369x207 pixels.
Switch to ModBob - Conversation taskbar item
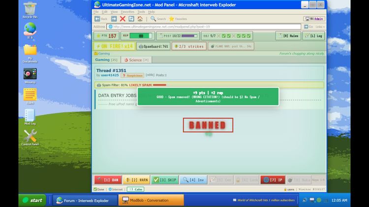point(151,201)
